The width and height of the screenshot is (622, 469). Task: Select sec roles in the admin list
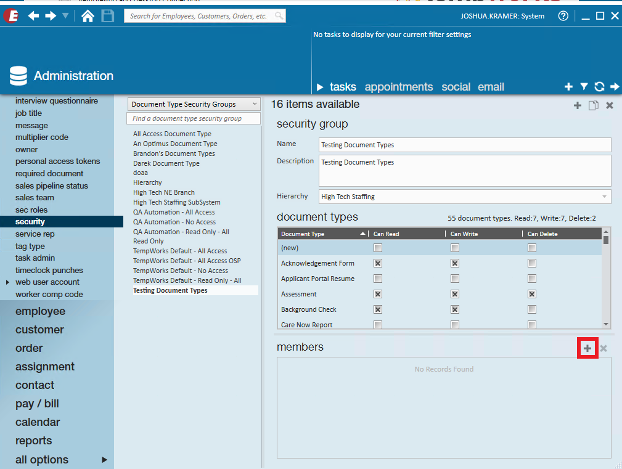[31, 210]
